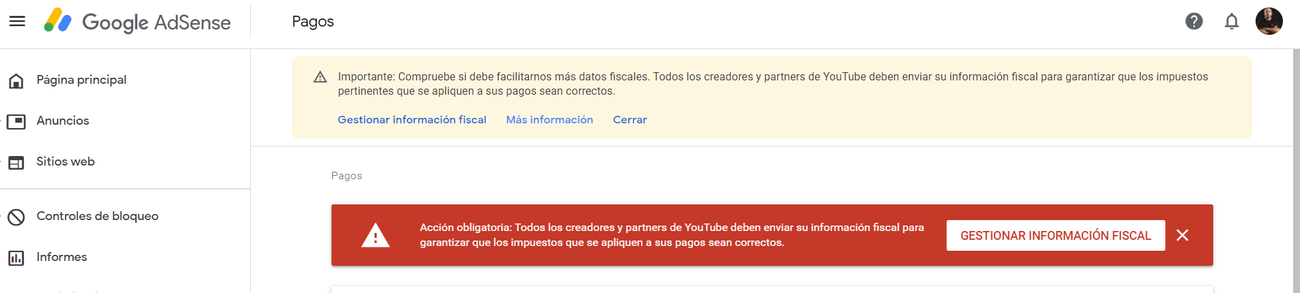Open the account profile avatar
Screen dimensions: 1300x293
pos(1269,21)
